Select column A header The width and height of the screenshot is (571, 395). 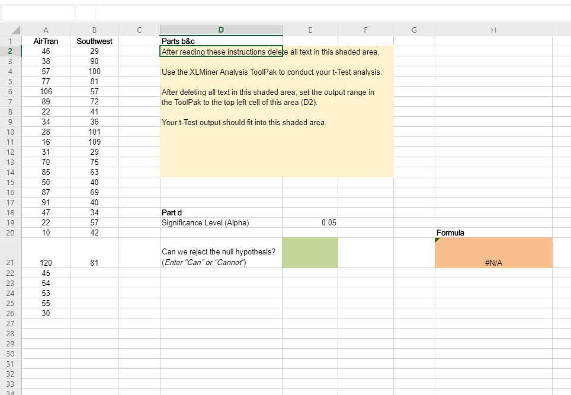click(46, 30)
